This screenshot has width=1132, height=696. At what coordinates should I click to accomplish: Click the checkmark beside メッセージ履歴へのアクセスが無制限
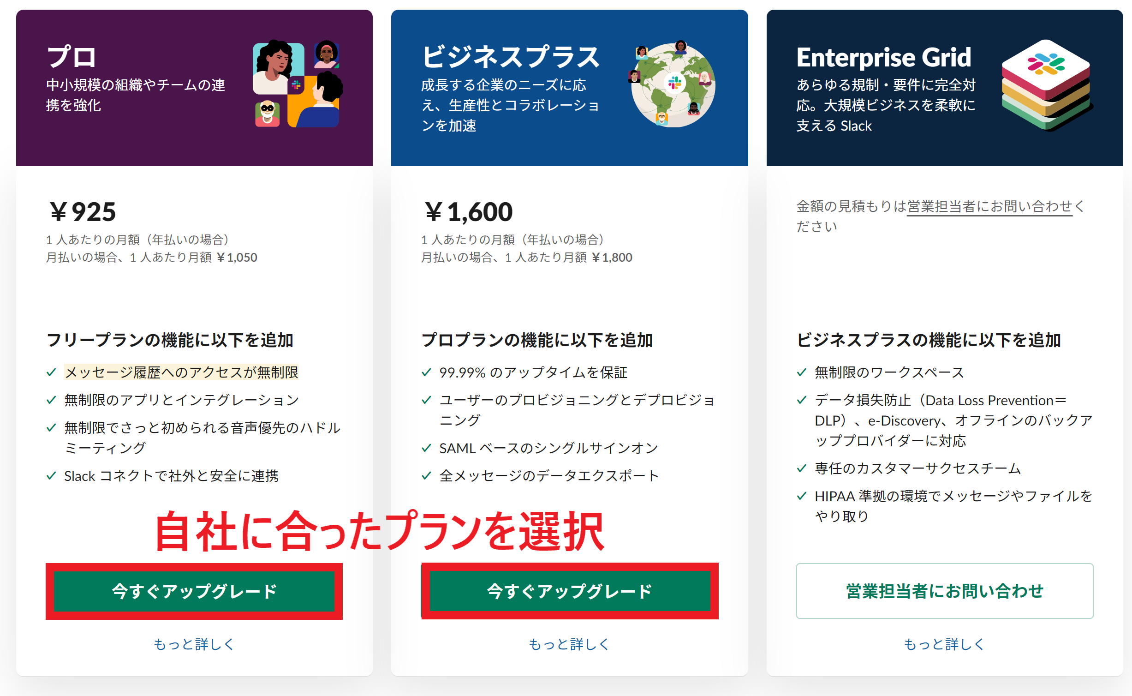[x=51, y=372]
